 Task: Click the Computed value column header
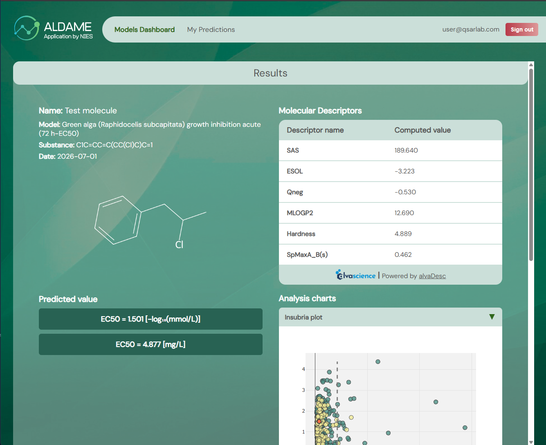422,130
